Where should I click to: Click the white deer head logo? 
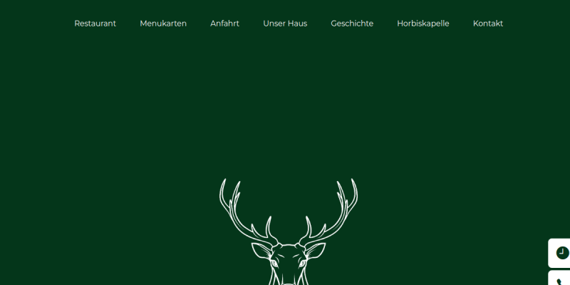click(x=289, y=232)
